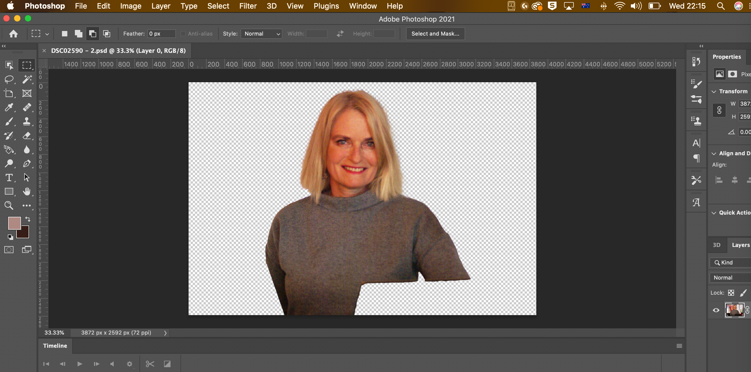
Task: Choose the Hand tool
Action: click(27, 191)
